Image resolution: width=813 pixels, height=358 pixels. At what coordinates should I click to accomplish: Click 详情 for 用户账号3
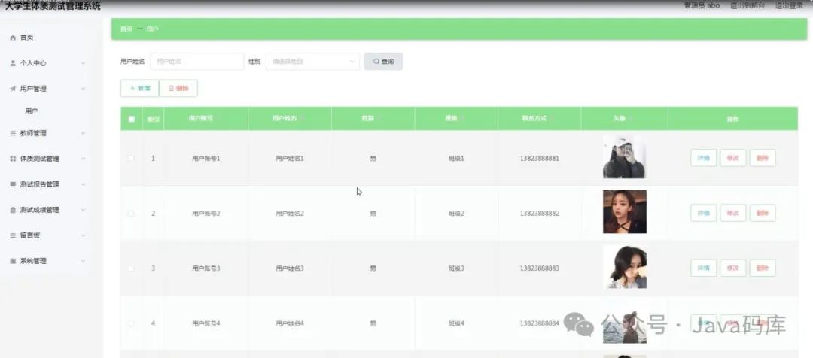pos(704,268)
